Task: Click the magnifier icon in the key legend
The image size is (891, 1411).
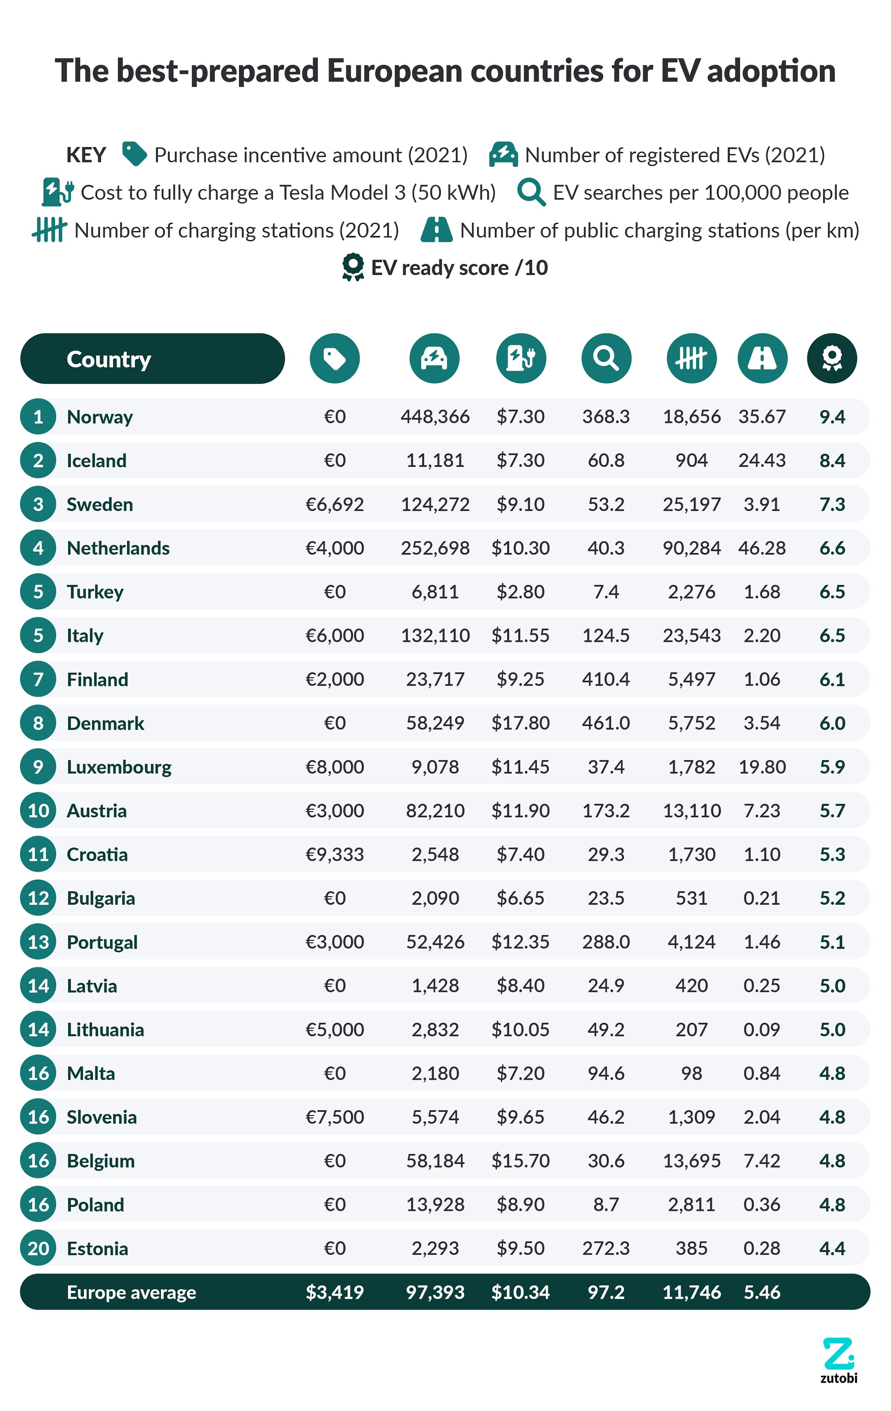Action: click(x=531, y=192)
